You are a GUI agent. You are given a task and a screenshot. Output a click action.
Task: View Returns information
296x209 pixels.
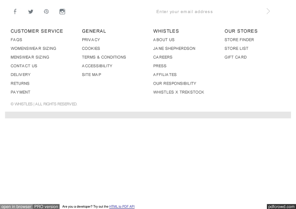[20, 83]
